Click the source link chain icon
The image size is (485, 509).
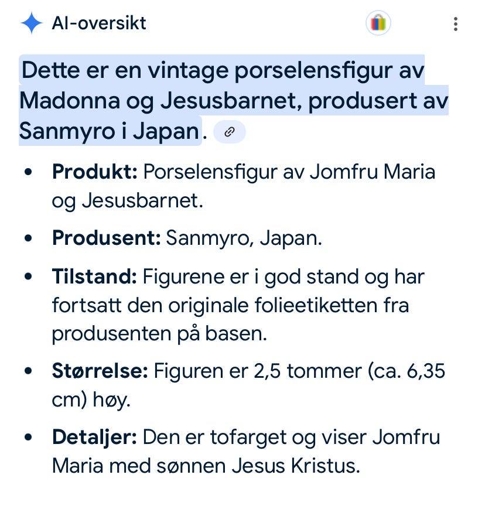click(x=230, y=132)
